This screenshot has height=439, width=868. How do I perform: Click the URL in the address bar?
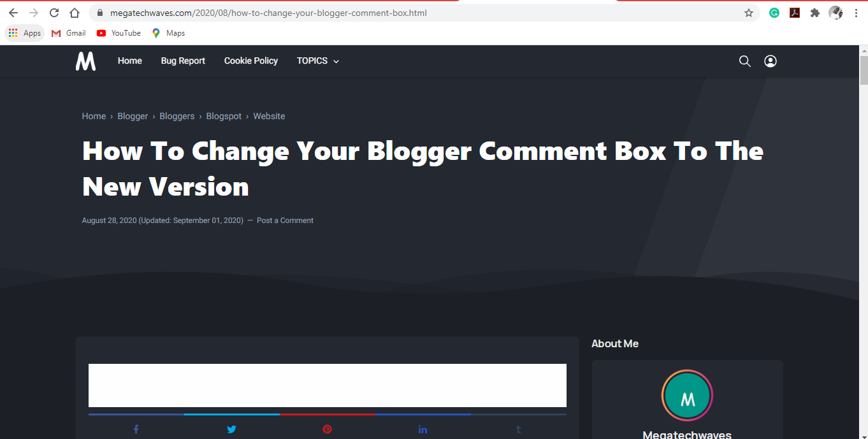tap(268, 13)
